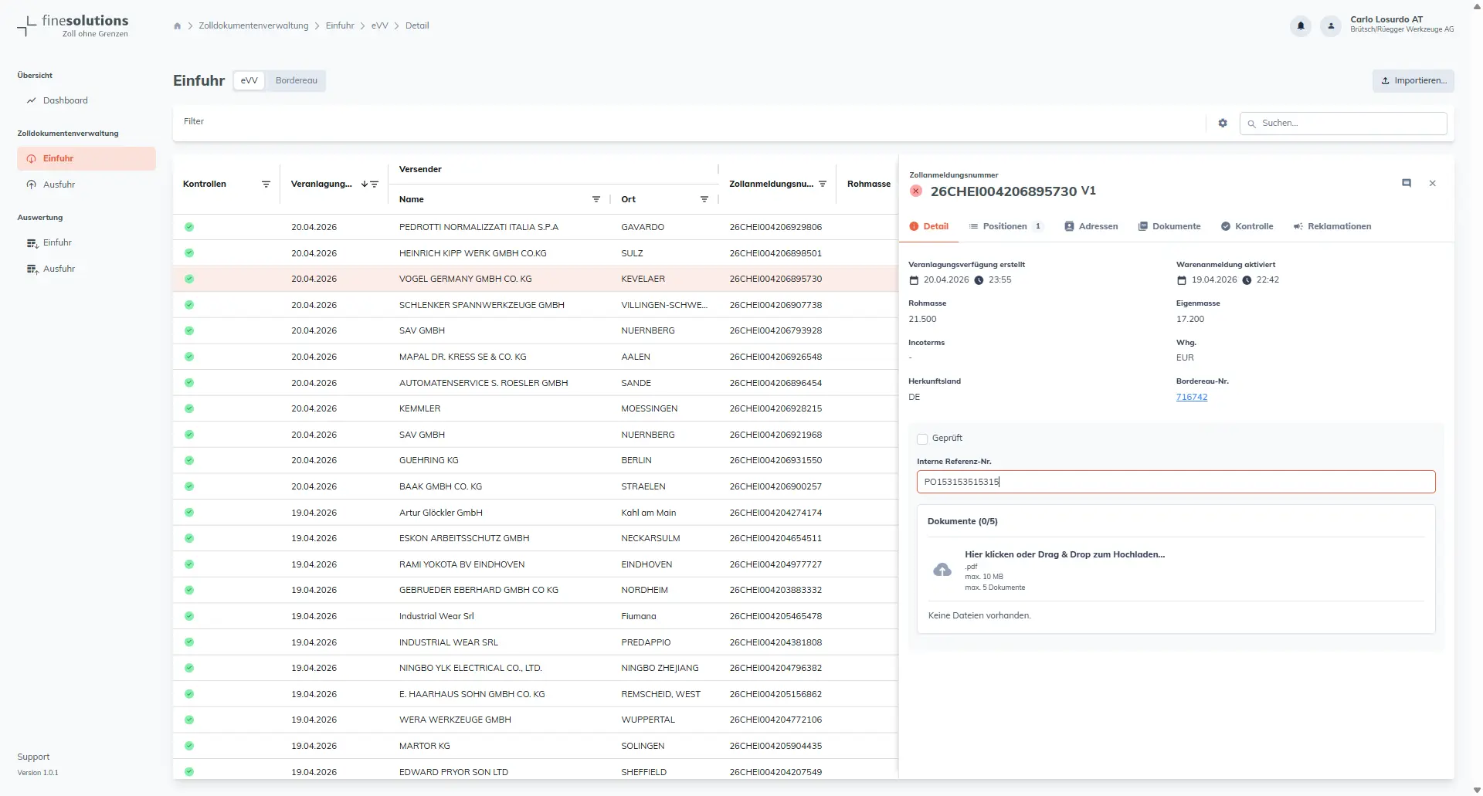Switch to the Detail tab
The image size is (1483, 796).
click(929, 226)
